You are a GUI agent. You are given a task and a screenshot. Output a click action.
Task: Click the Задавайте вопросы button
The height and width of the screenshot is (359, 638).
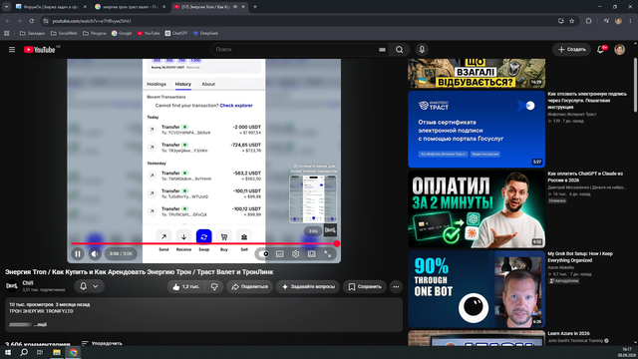click(309, 286)
